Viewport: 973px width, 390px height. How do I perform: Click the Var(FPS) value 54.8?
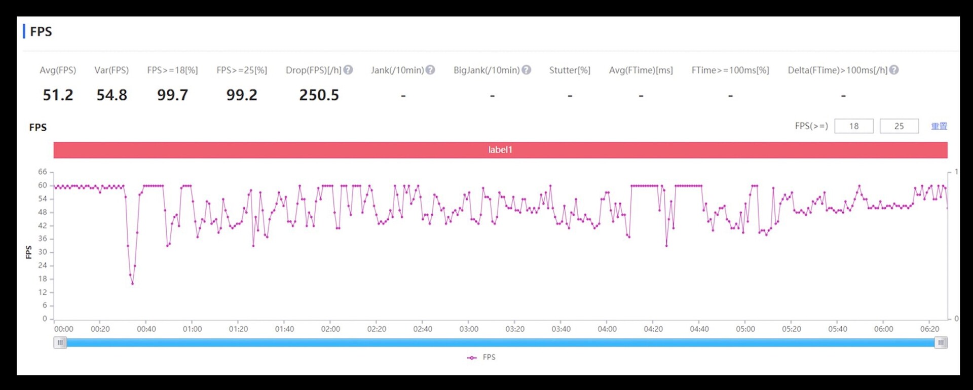click(x=111, y=95)
